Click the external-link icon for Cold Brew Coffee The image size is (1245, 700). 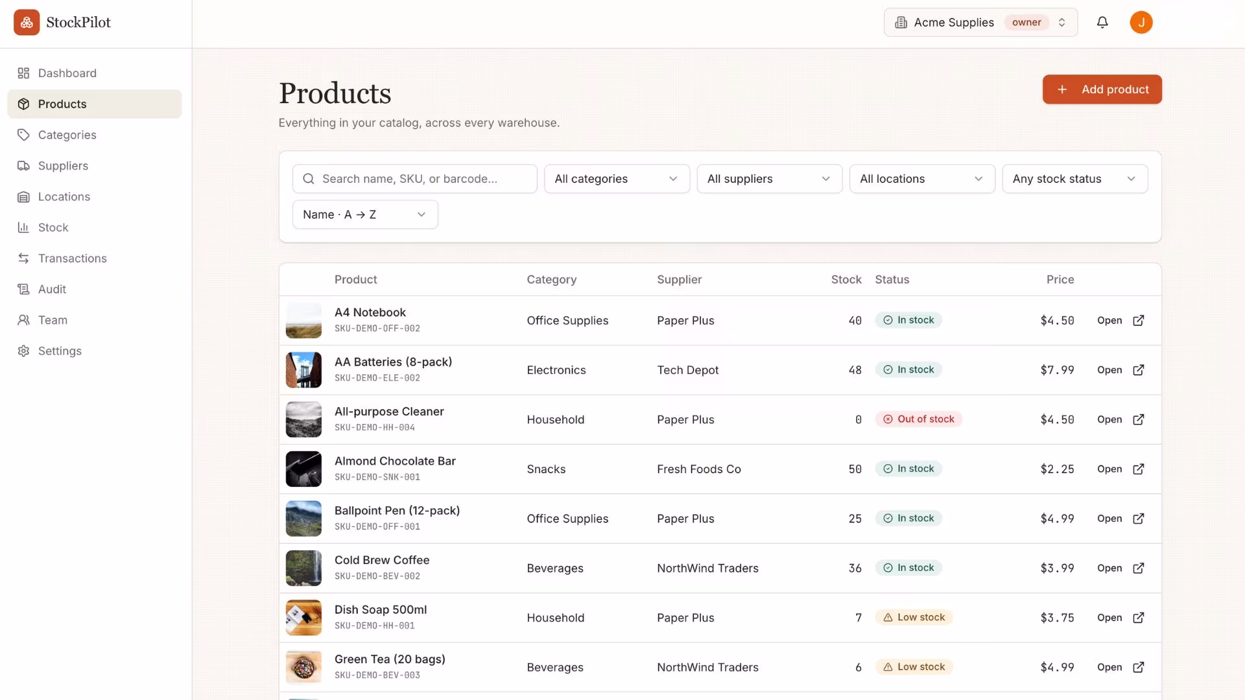tap(1139, 568)
